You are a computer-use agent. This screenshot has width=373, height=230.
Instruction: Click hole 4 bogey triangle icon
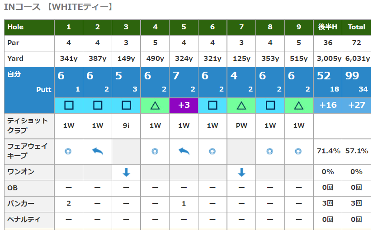[155, 106]
